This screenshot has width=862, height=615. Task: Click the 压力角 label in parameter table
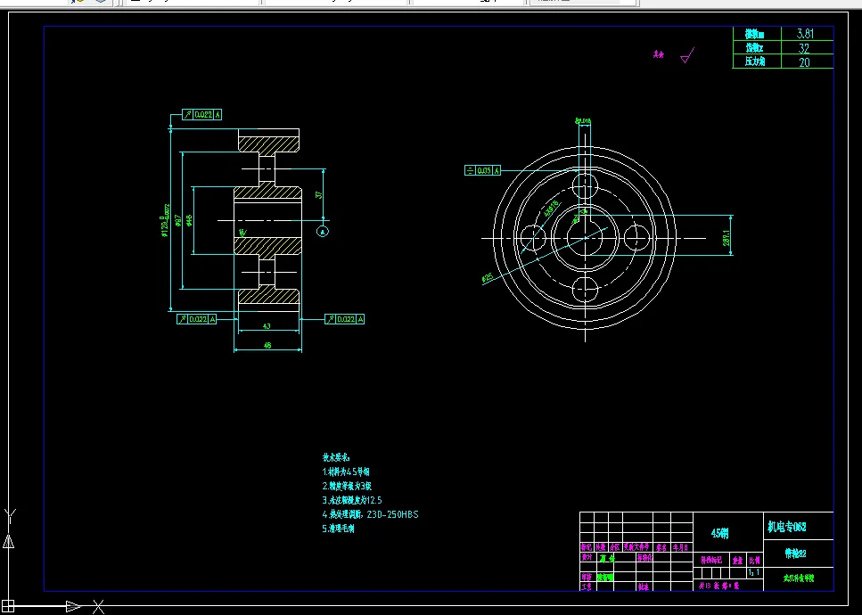(755, 61)
